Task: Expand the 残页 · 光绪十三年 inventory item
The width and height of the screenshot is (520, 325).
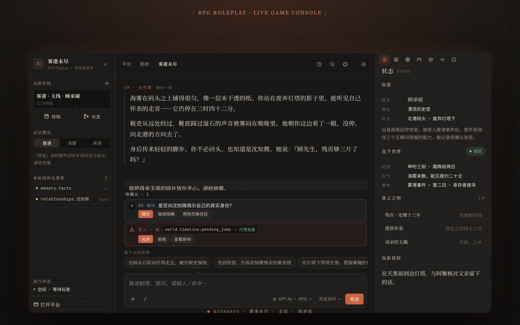Action: point(433,215)
